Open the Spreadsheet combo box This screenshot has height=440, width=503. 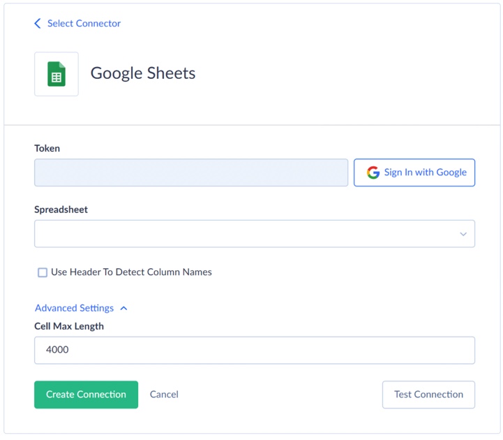[x=255, y=233]
